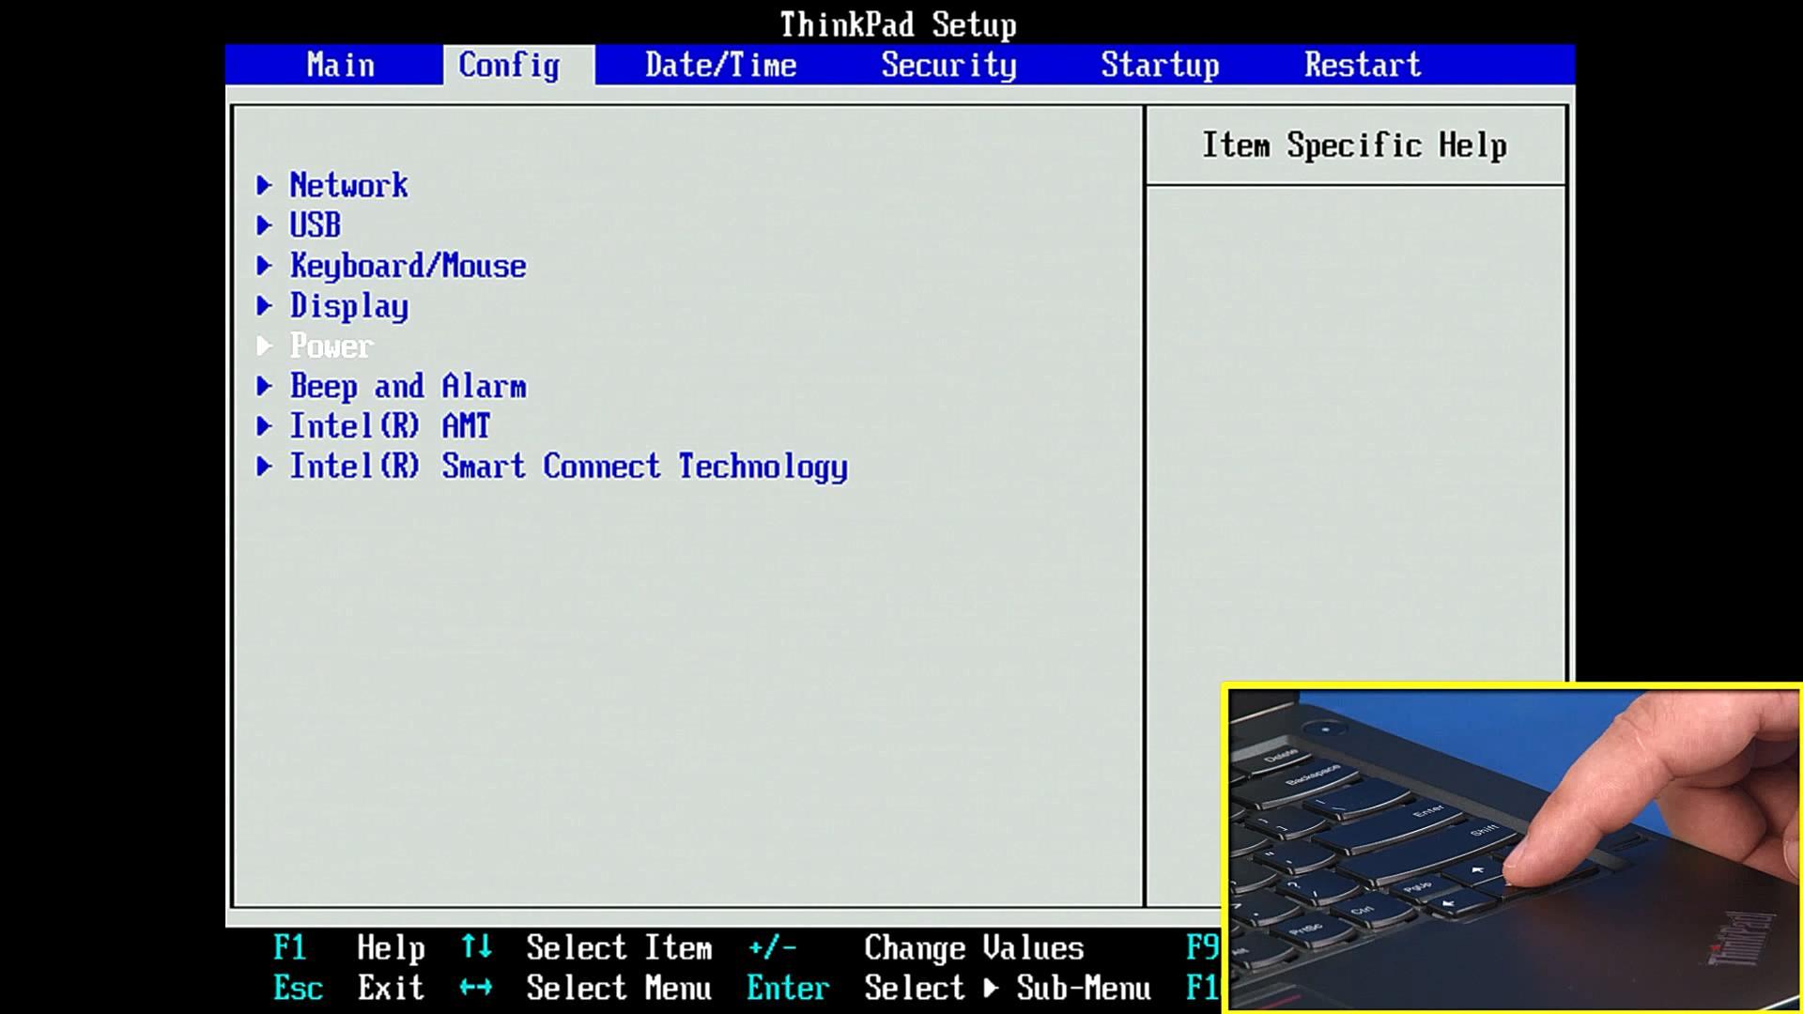Click the arrow beside Beep and Alarm
The width and height of the screenshot is (1803, 1014).
point(265,386)
